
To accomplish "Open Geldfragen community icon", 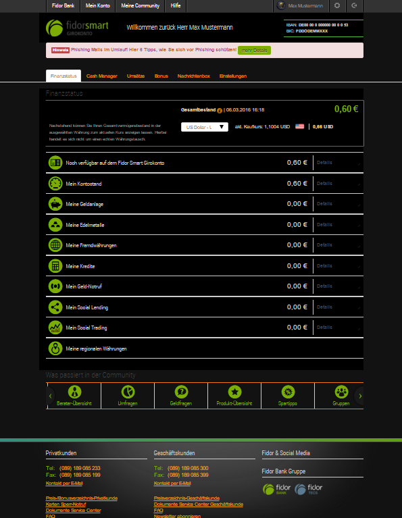I will point(181,392).
